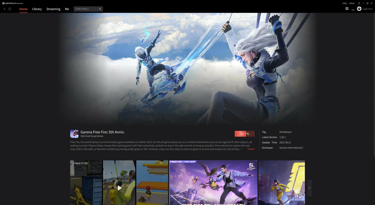Open the Streaming tab
This screenshot has height=205, width=375.
tap(53, 9)
